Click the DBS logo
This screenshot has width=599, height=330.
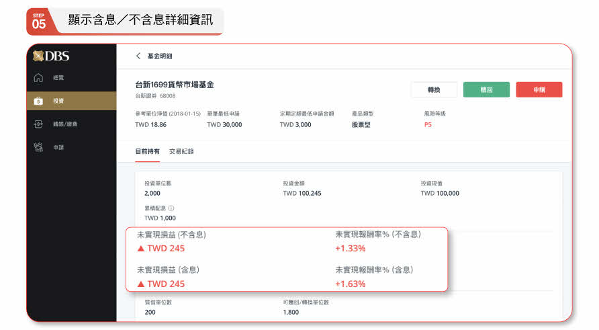tap(51, 56)
